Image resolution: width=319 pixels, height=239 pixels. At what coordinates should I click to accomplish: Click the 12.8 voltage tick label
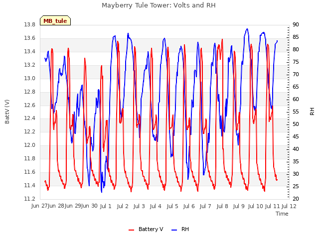point(30,92)
